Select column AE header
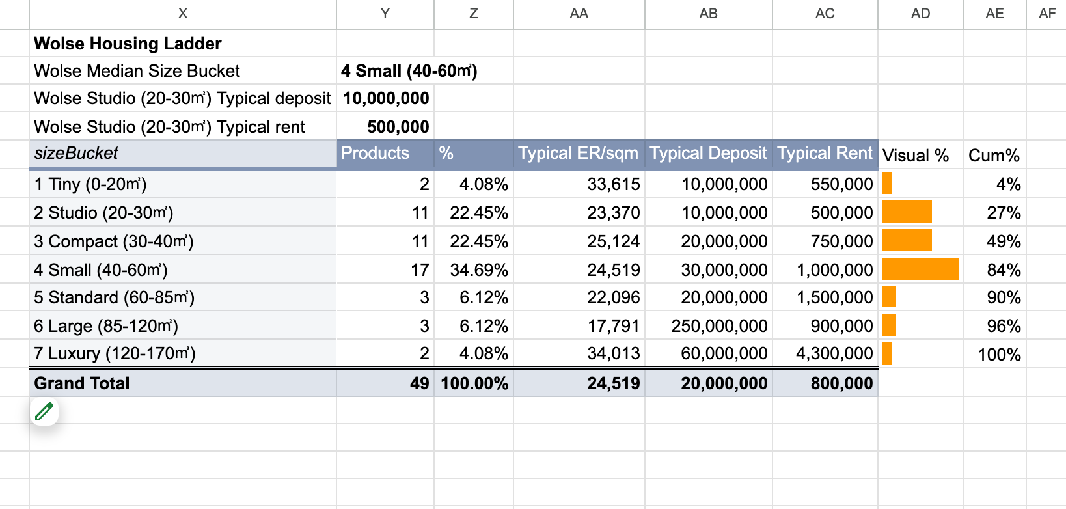1066x509 pixels. (x=995, y=14)
